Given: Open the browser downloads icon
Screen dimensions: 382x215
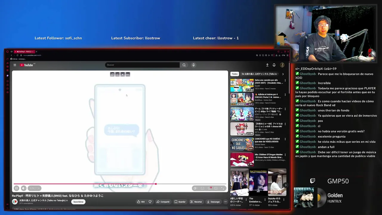Looking at the screenshot, I should coord(279,55).
